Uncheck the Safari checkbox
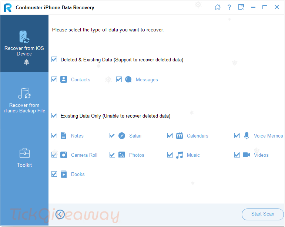Viewport: 285px width, 227px height. [x=112, y=136]
